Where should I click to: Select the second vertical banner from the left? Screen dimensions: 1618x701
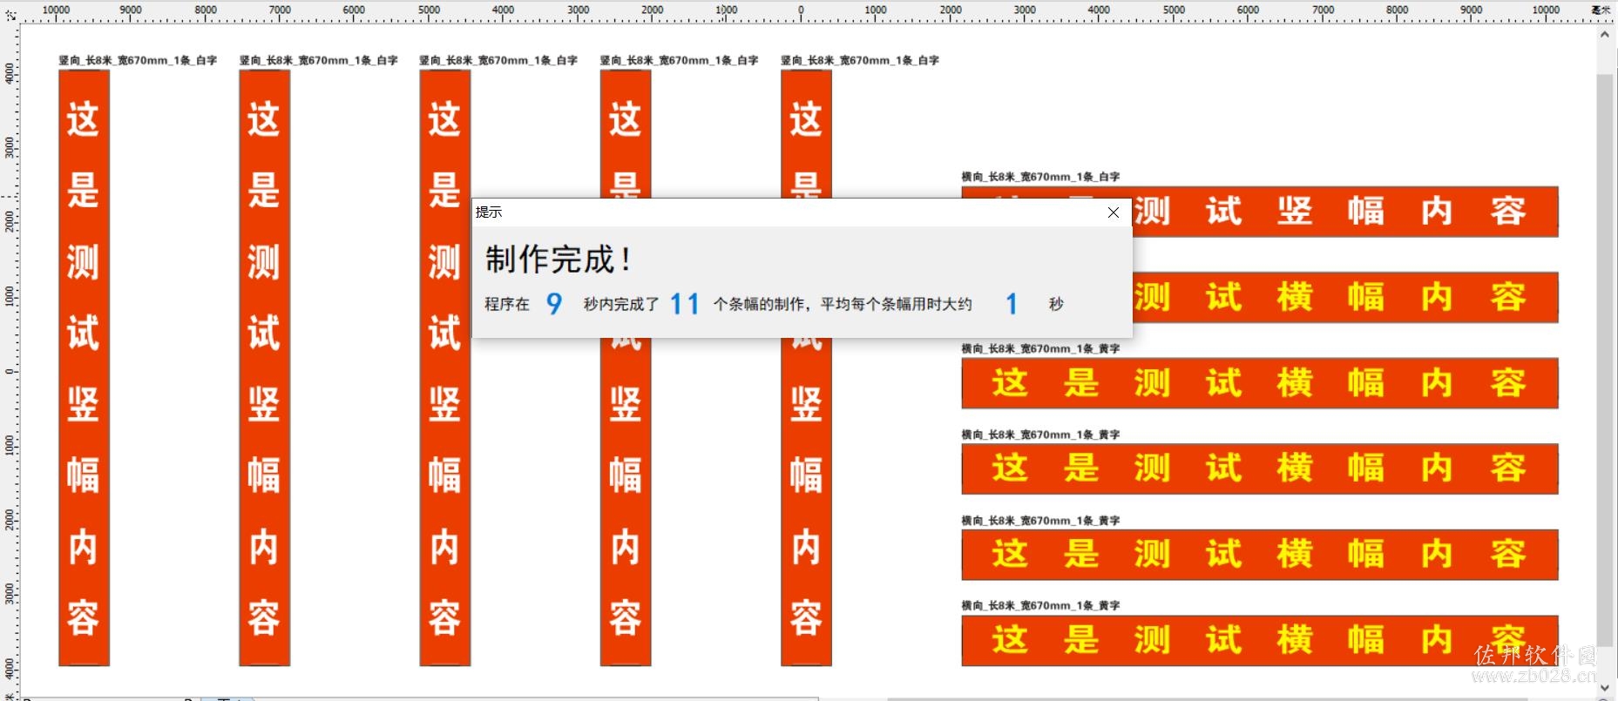click(264, 368)
